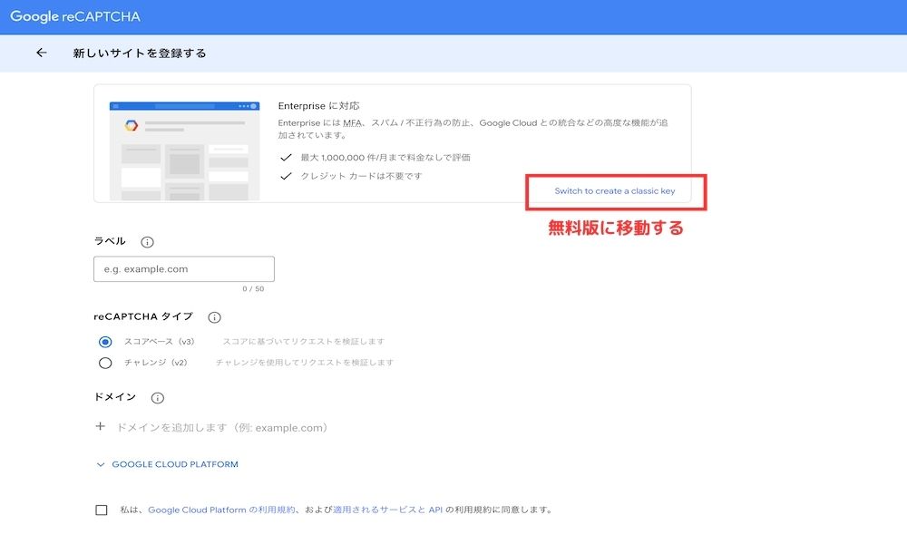Click the チャレンジを使用してリクエストを検証します description
This screenshot has width=907, height=544.
click(x=305, y=363)
